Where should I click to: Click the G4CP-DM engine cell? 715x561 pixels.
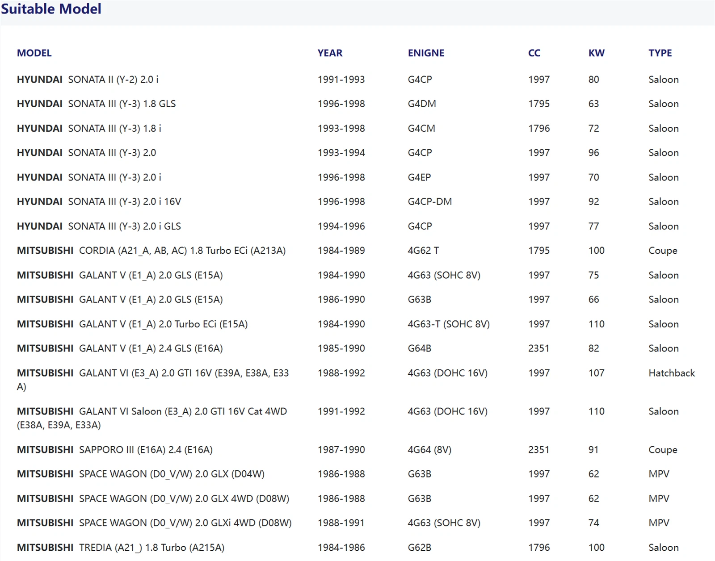click(x=429, y=202)
